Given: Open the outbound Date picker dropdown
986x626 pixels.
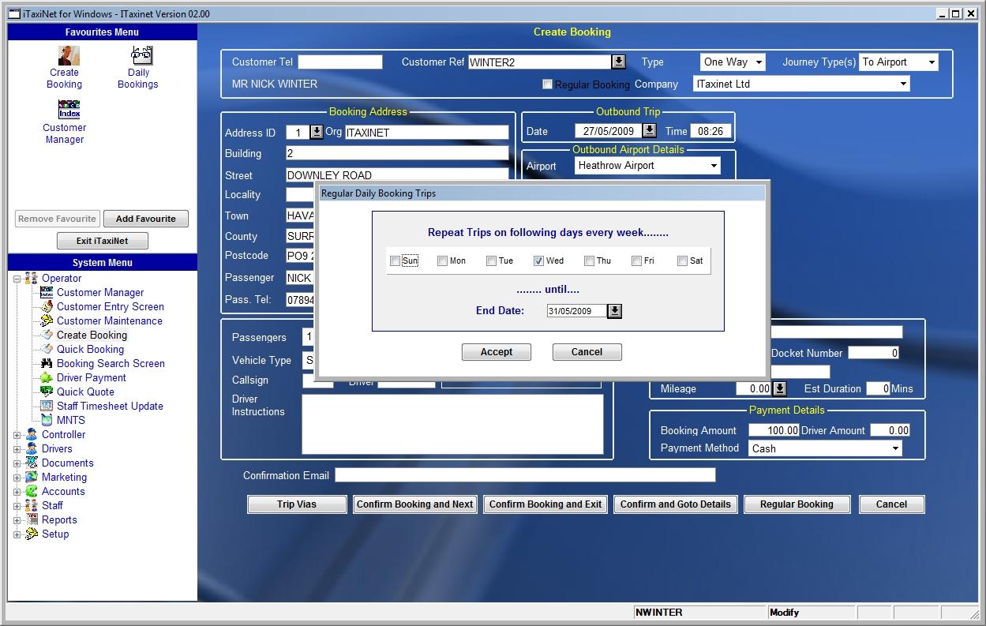Looking at the screenshot, I should pyautogui.click(x=650, y=131).
